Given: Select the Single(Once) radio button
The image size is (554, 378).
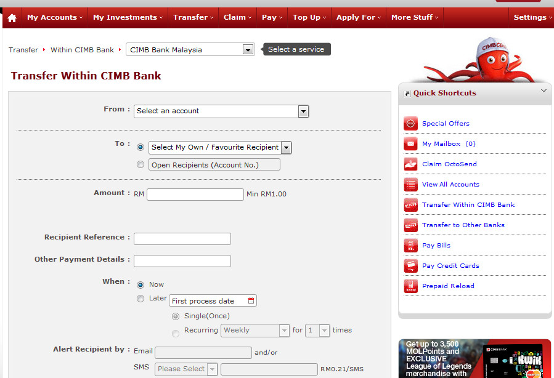Looking at the screenshot, I should 175,316.
